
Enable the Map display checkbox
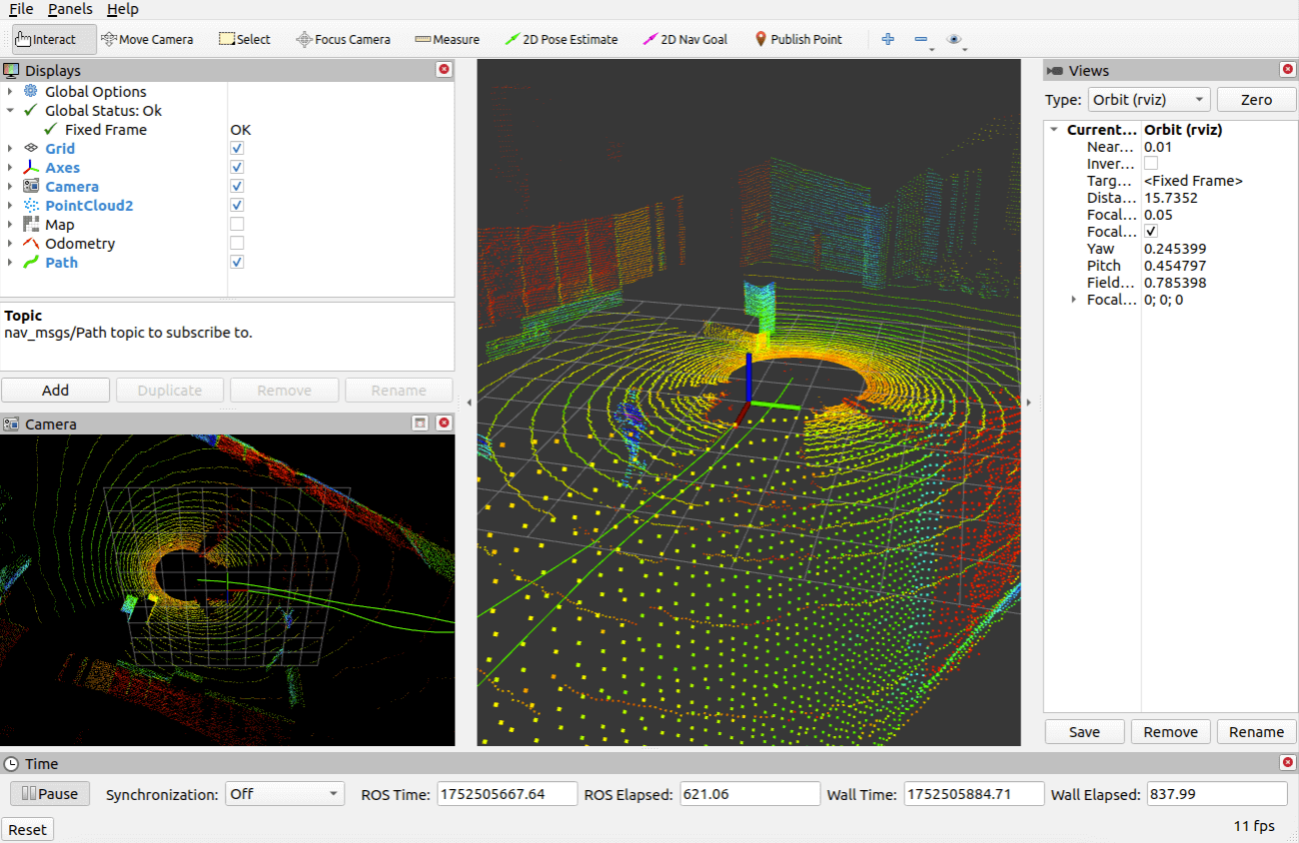pyautogui.click(x=237, y=225)
